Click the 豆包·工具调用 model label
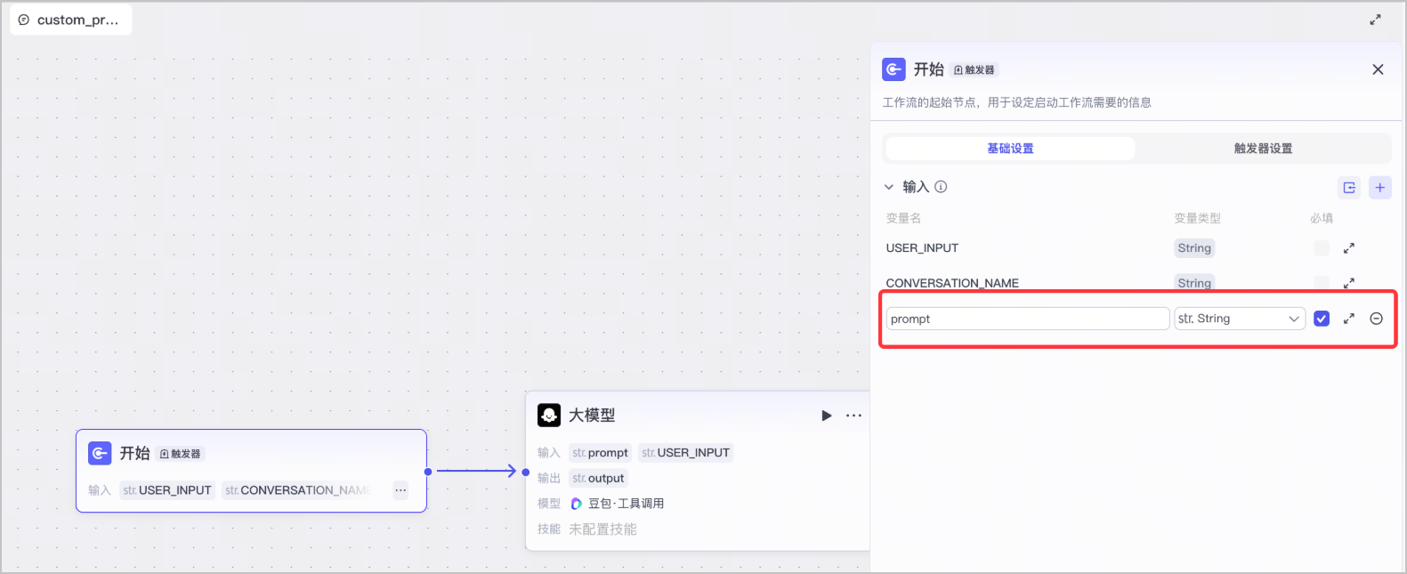The image size is (1407, 574). [626, 504]
